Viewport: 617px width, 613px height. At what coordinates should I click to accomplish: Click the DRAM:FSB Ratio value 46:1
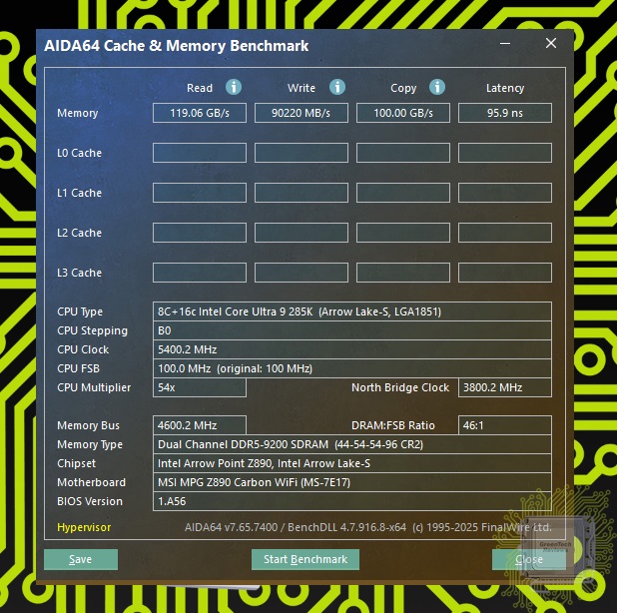click(505, 425)
